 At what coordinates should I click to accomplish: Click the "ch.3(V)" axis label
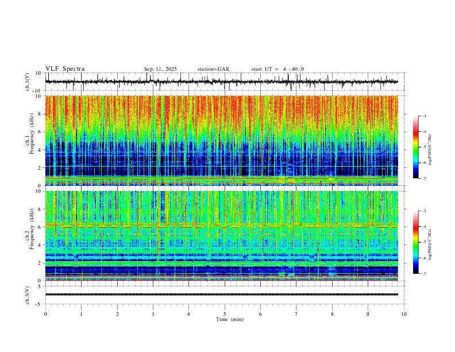pos(28,295)
